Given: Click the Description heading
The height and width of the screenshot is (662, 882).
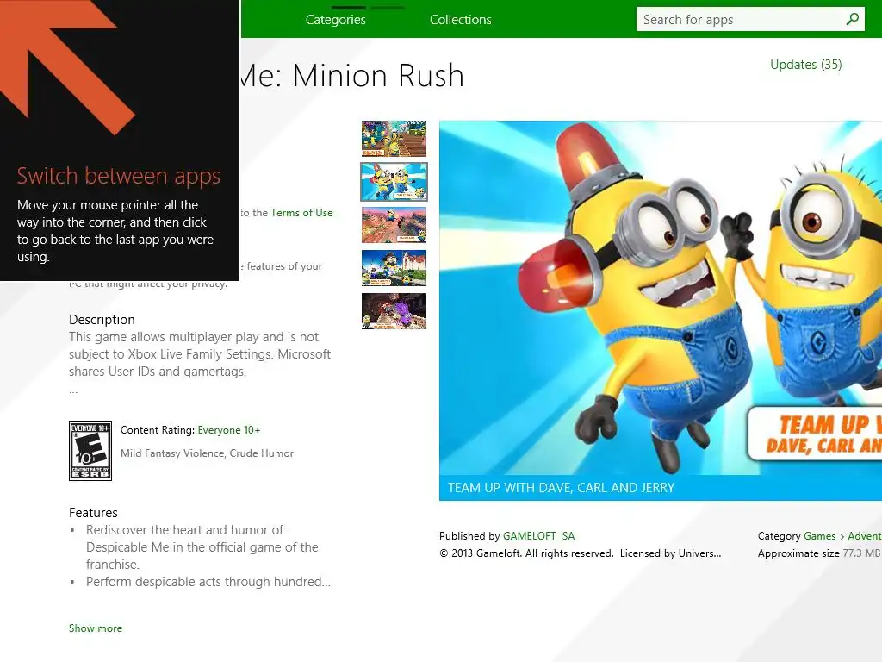Looking at the screenshot, I should (102, 320).
